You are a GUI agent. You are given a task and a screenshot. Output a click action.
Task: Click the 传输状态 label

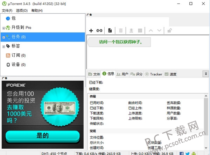tap(97, 124)
